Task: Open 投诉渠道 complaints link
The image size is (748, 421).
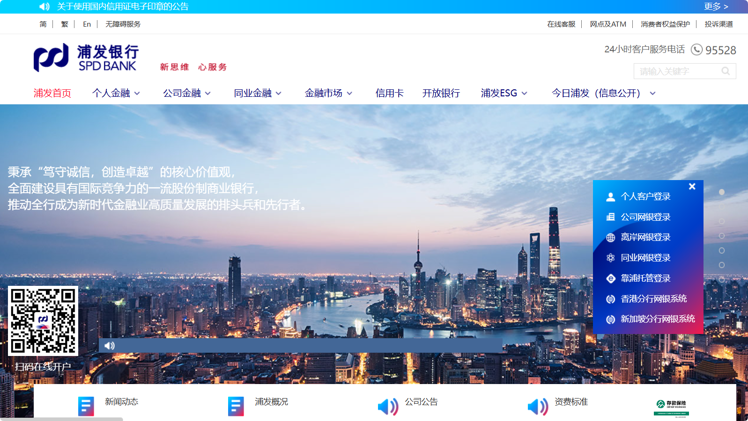Action: [719, 24]
